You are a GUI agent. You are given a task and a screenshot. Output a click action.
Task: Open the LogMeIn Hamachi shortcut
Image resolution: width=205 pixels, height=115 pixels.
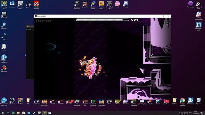tap(4, 59)
